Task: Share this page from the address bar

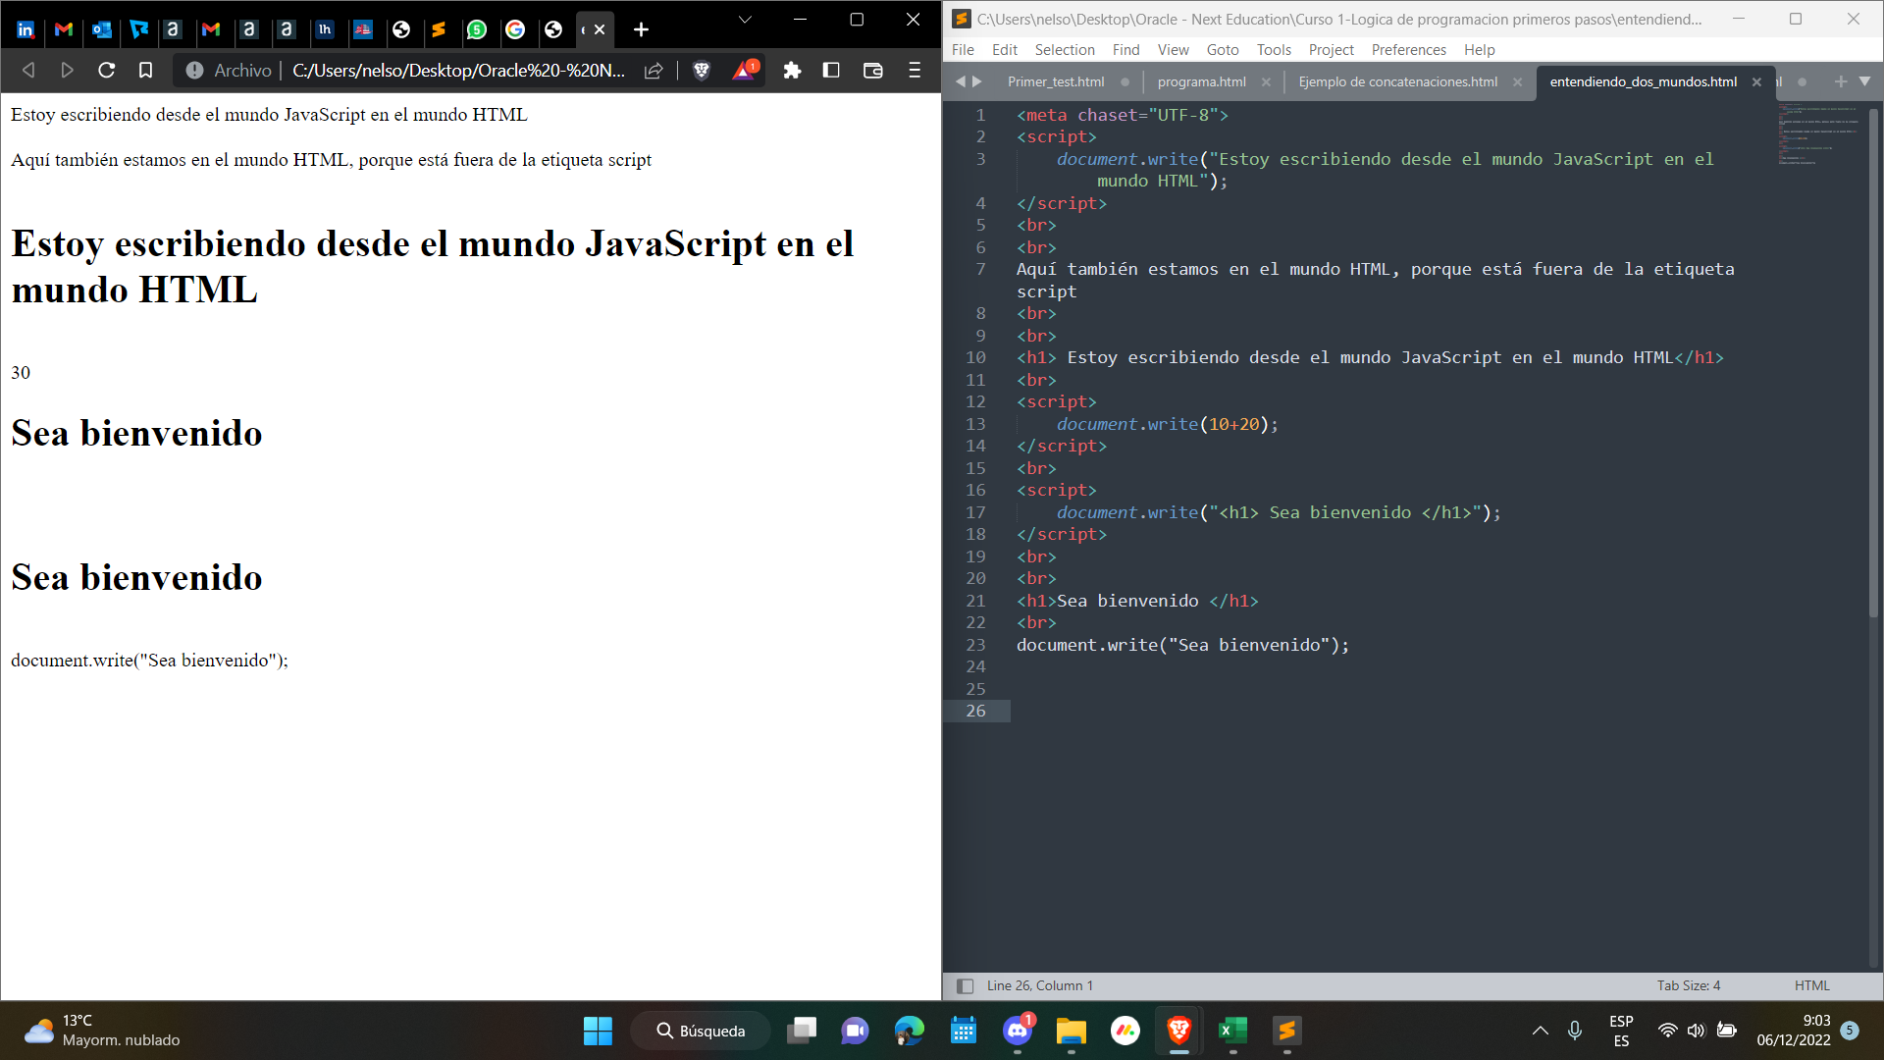Action: (x=654, y=70)
